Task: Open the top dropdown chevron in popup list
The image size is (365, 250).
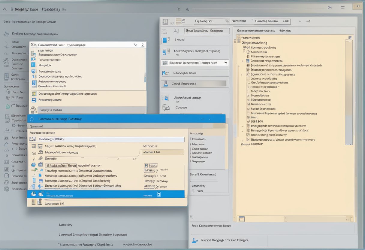Action: (x=135, y=45)
